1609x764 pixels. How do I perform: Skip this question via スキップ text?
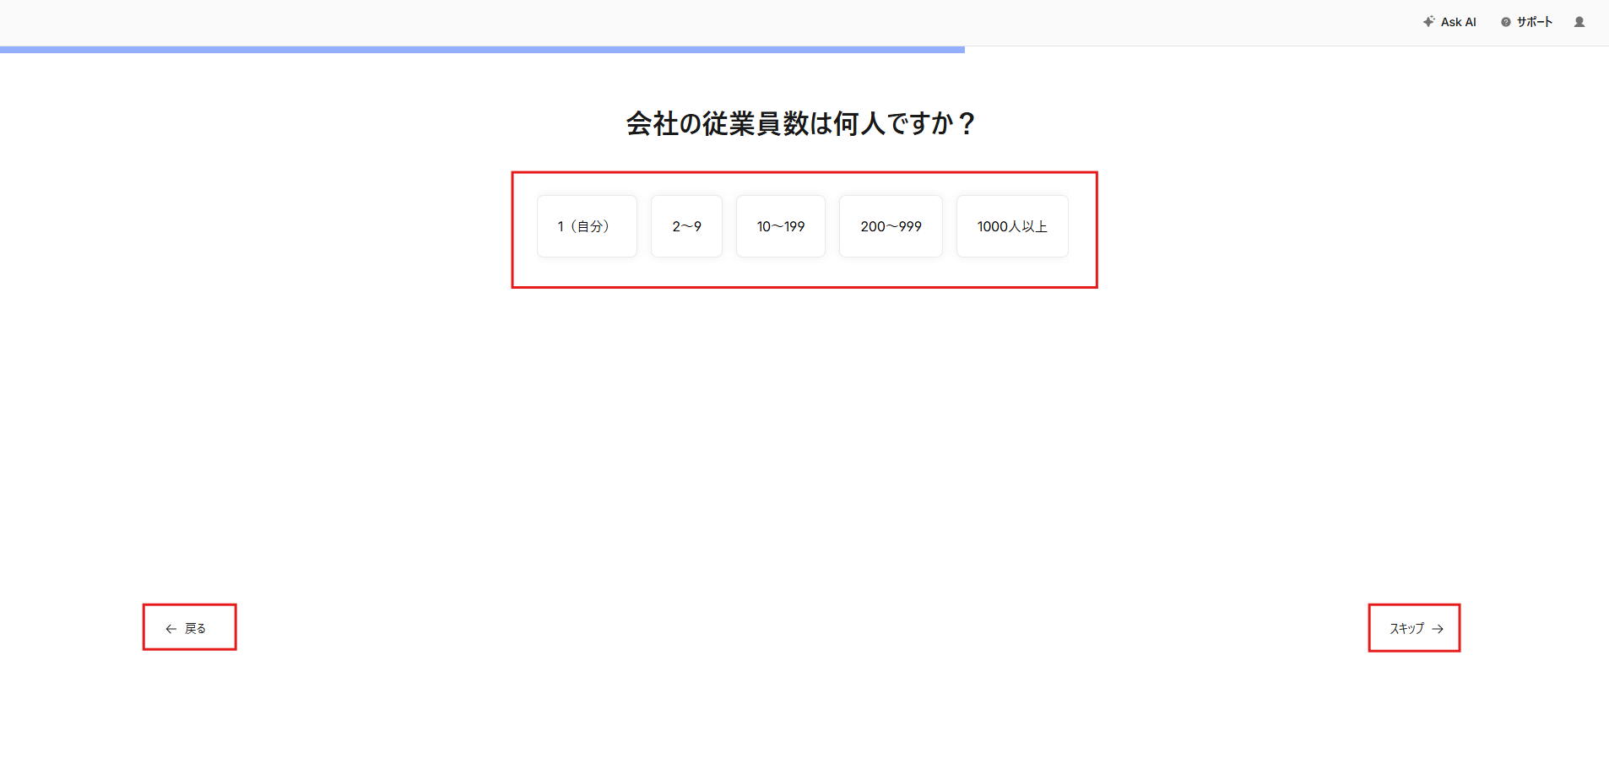[x=1406, y=629]
